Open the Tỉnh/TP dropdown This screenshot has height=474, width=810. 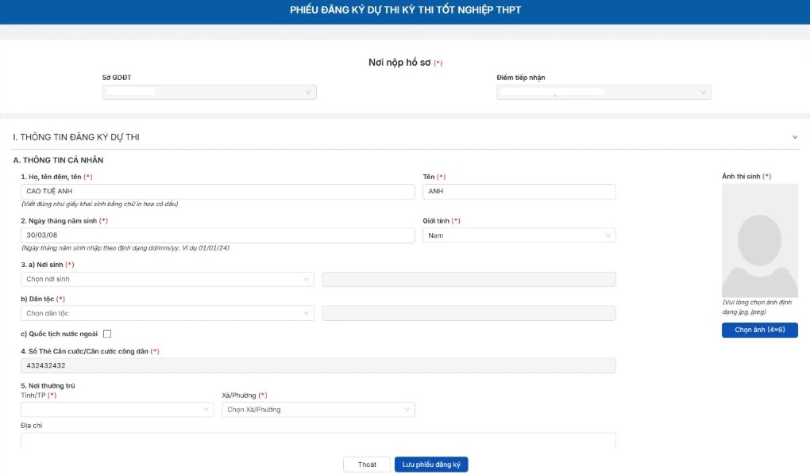coord(117,409)
